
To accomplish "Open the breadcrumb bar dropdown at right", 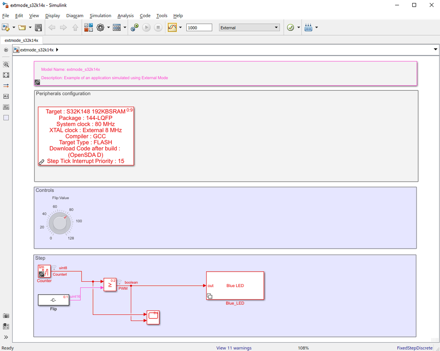I will click(435, 49).
